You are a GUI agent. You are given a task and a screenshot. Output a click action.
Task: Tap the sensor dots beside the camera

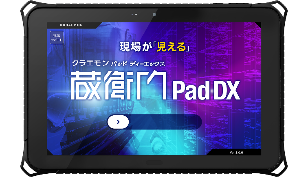click(134, 14)
